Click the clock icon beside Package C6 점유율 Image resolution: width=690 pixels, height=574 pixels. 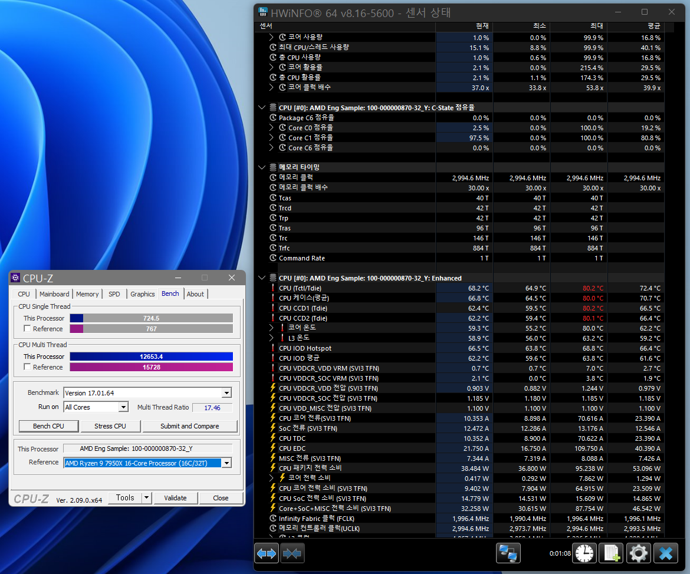273,117
